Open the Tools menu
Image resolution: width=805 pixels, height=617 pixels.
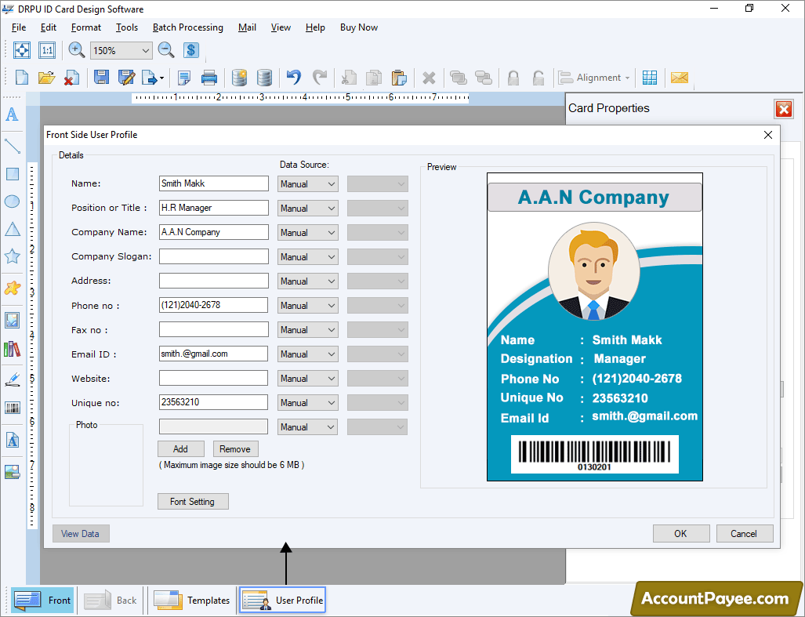point(127,27)
